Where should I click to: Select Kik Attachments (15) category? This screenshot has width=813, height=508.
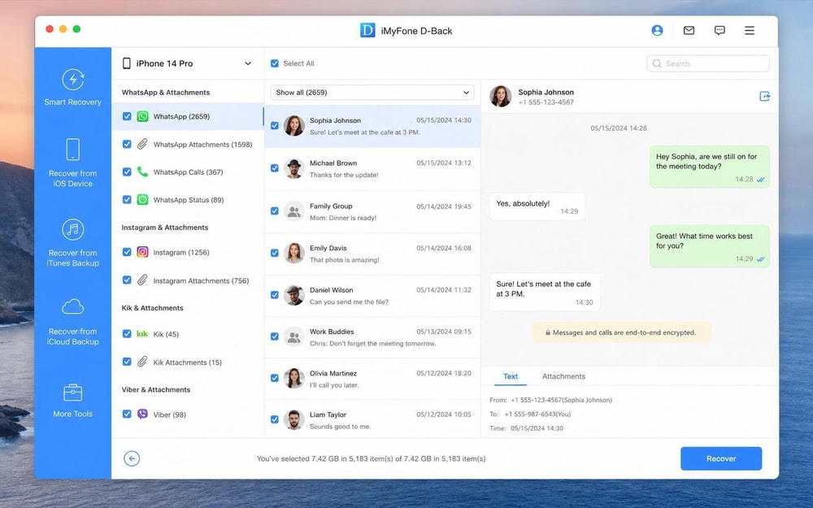coord(188,362)
